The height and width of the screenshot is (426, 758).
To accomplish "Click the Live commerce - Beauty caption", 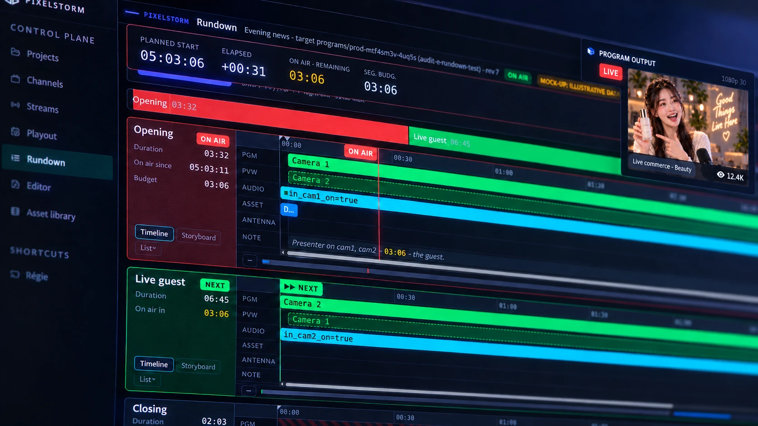I will tap(662, 165).
